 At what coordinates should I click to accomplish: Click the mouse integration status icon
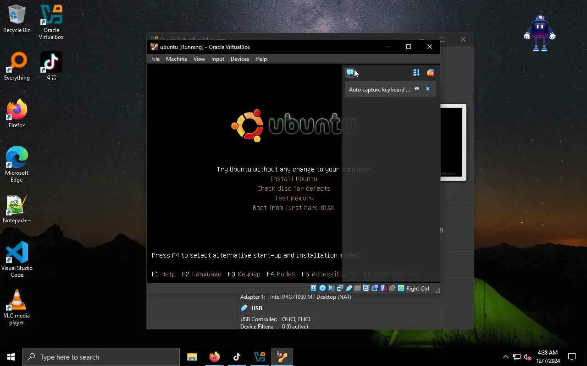[x=393, y=288]
